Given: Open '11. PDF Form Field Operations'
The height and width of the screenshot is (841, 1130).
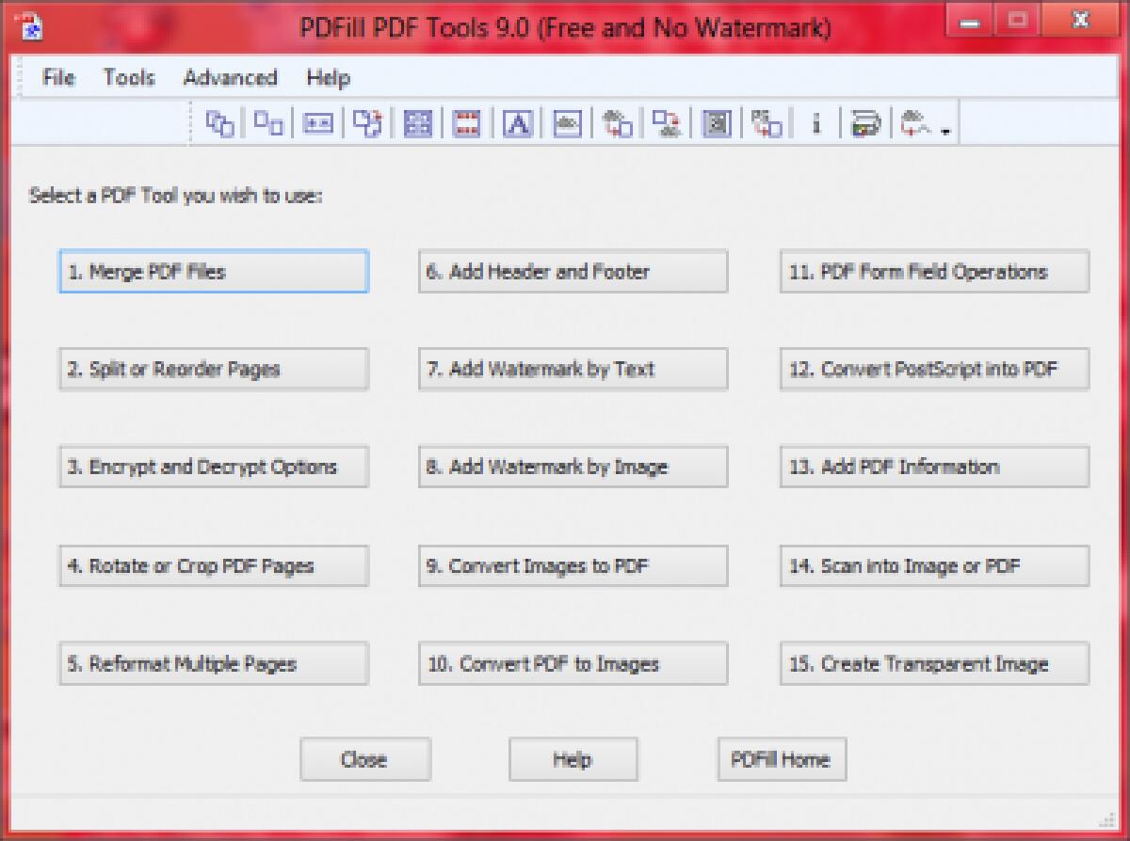Looking at the screenshot, I should point(933,271).
